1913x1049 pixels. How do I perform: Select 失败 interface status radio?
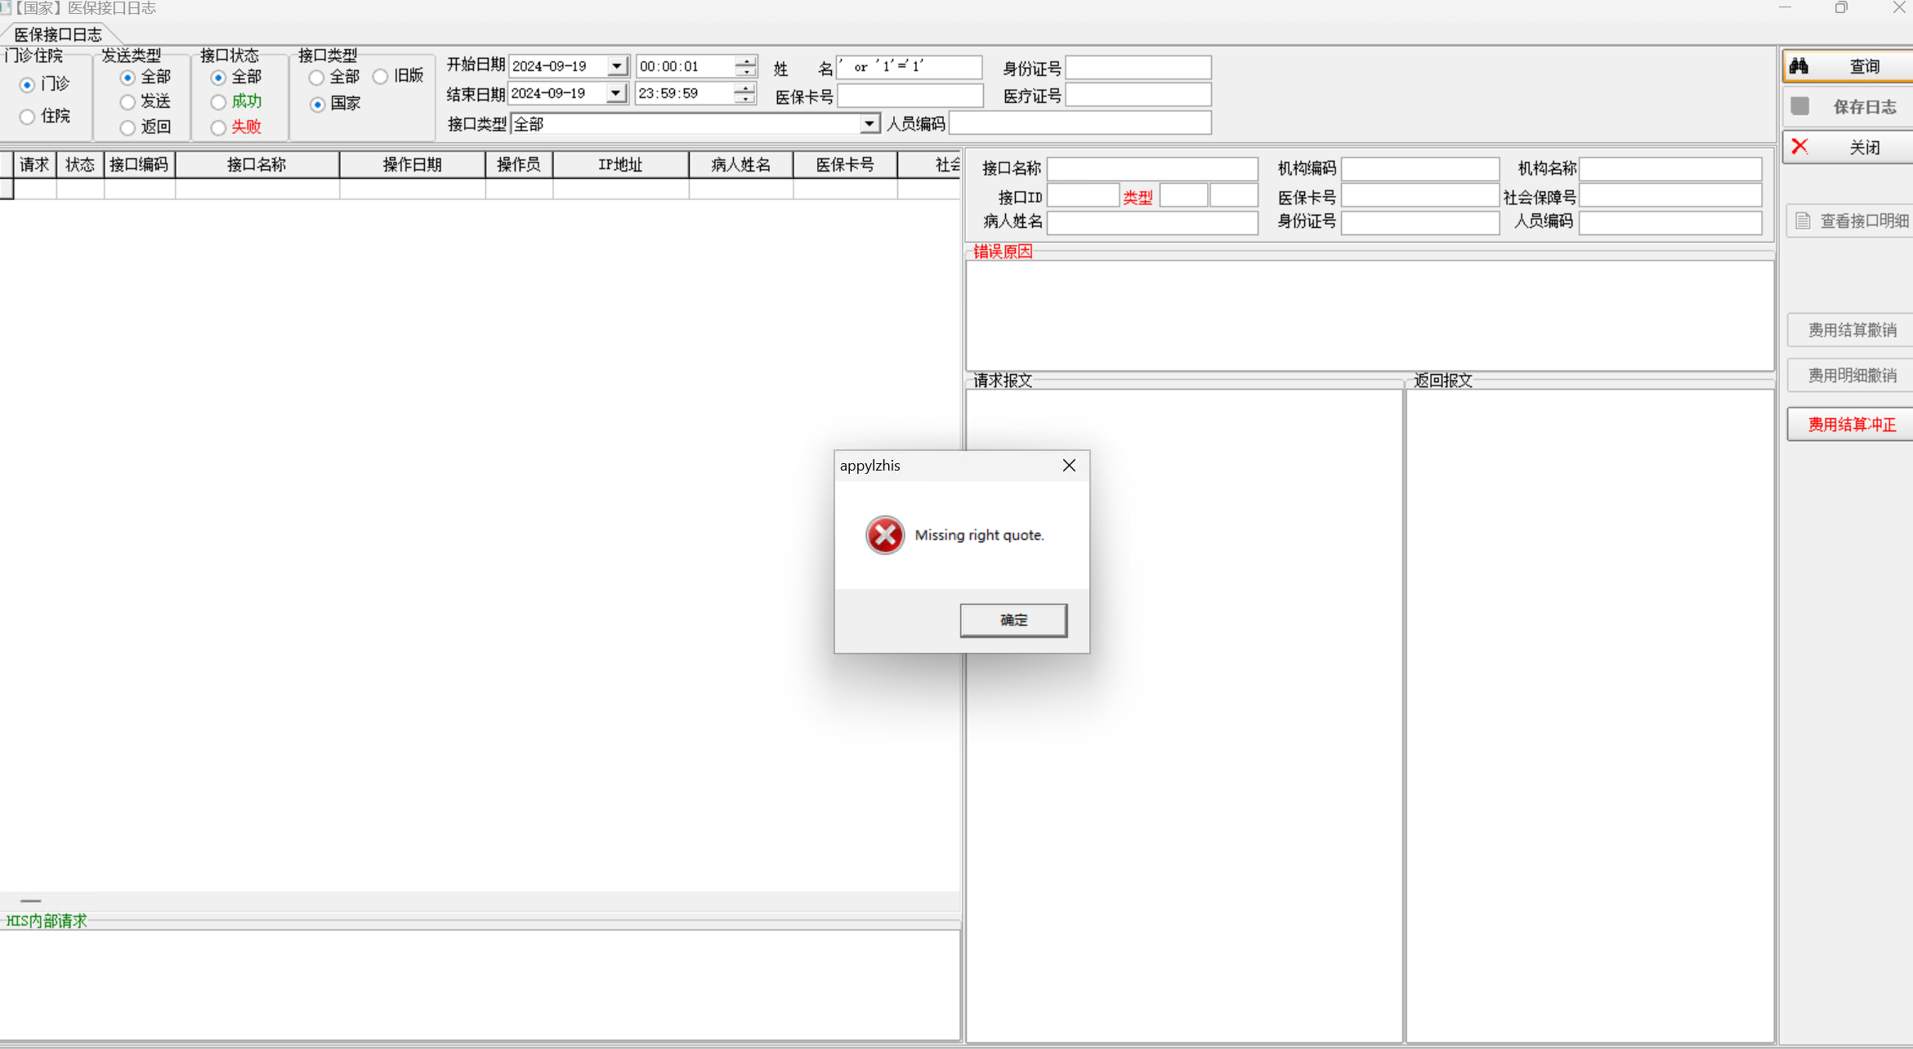218,127
